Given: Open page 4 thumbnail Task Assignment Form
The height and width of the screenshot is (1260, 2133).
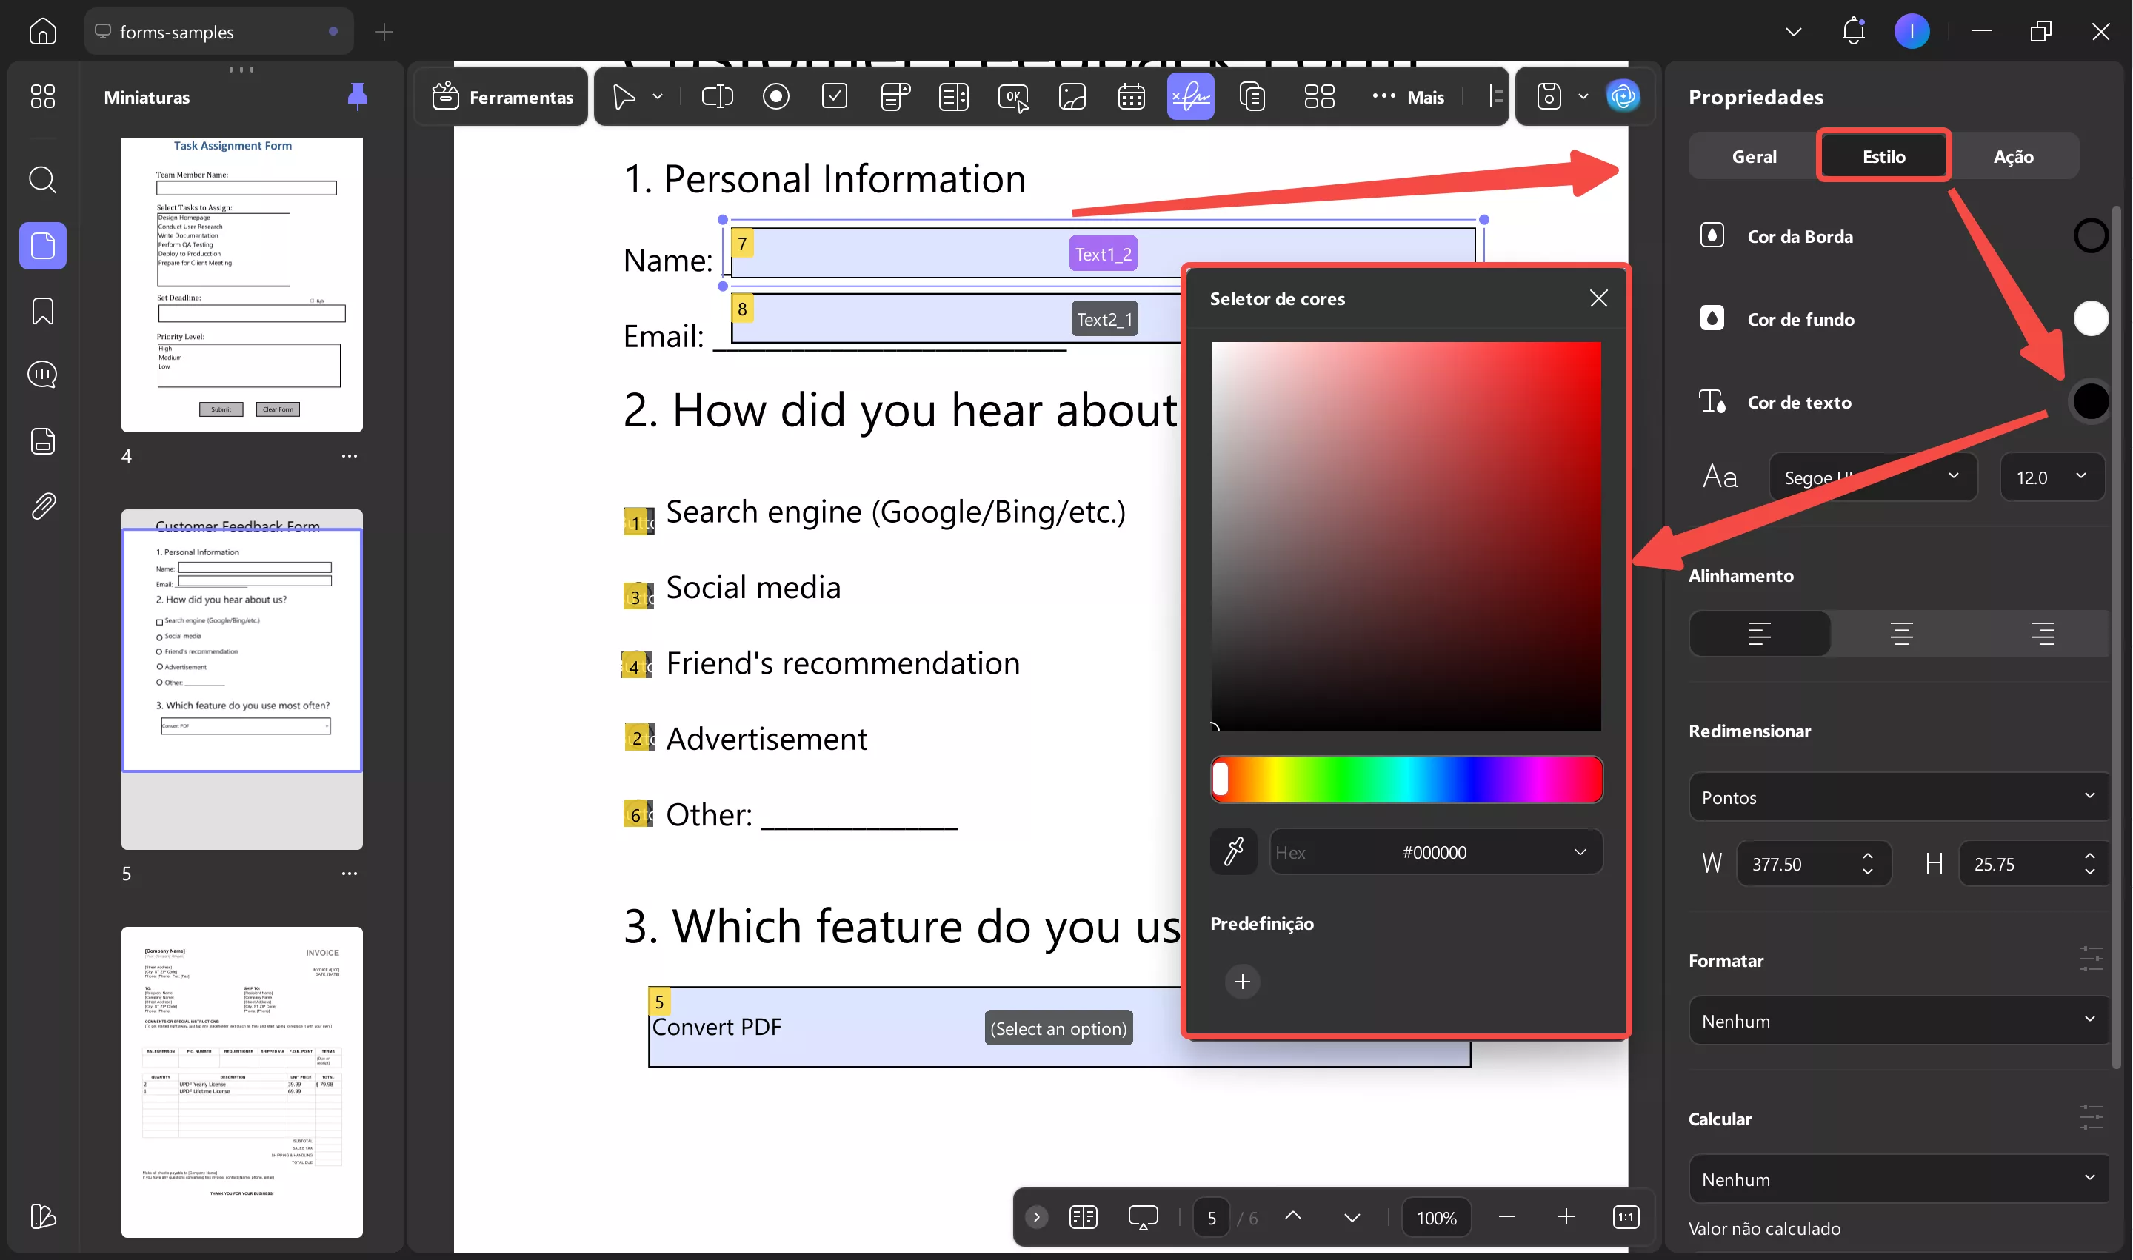Looking at the screenshot, I should pyautogui.click(x=241, y=284).
